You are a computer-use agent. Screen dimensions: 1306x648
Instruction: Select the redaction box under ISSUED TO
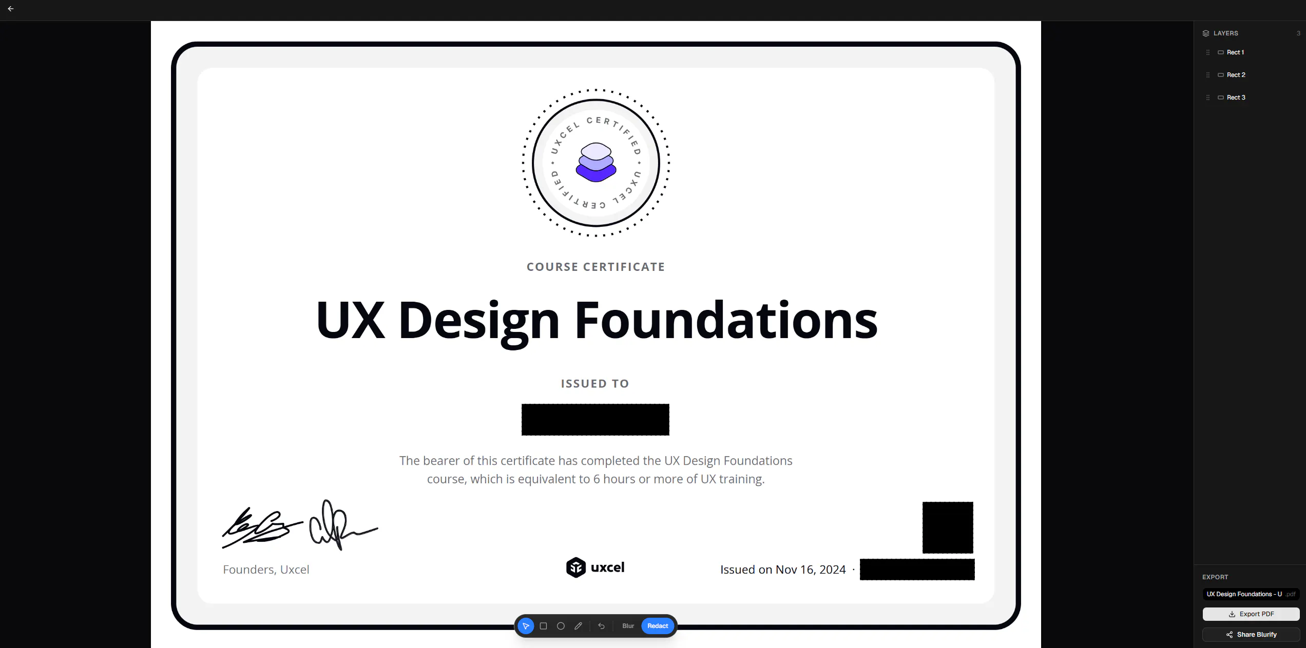pos(596,420)
